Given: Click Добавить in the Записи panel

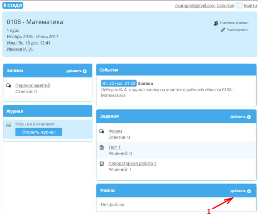Looking at the screenshot, I should [x=74, y=71].
